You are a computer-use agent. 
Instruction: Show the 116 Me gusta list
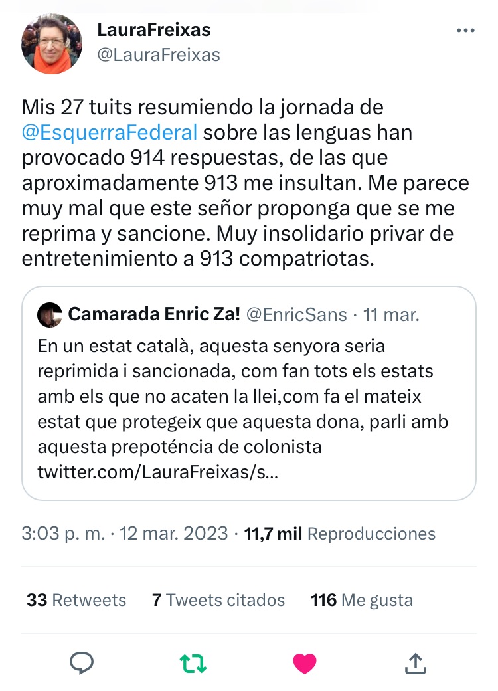click(362, 600)
